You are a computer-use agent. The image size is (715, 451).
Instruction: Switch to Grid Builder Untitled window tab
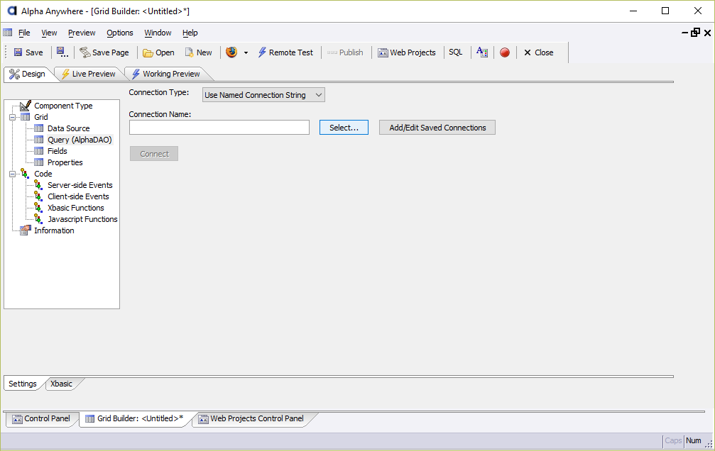(134, 418)
